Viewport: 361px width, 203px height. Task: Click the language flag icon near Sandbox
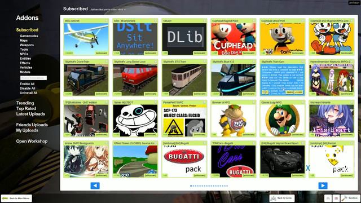point(336,198)
